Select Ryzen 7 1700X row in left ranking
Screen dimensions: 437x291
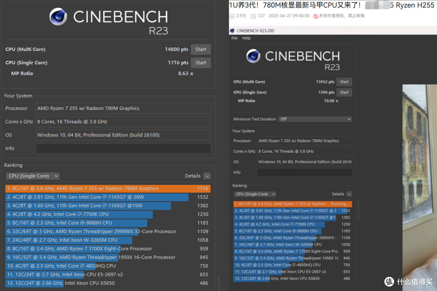click(108, 249)
